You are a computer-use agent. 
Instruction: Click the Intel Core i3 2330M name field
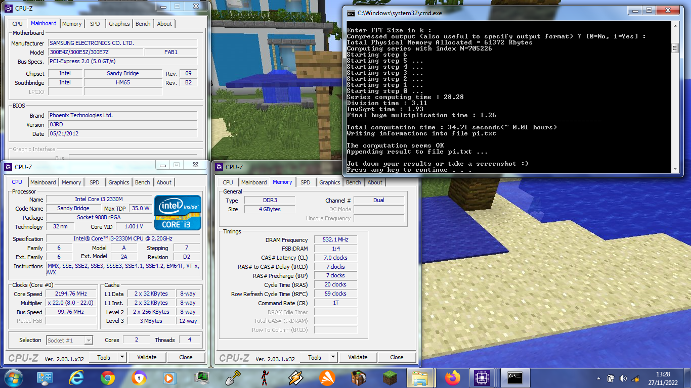99,200
